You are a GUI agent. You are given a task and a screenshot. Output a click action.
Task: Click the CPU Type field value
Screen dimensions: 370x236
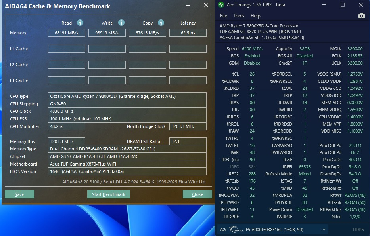pos(127,96)
